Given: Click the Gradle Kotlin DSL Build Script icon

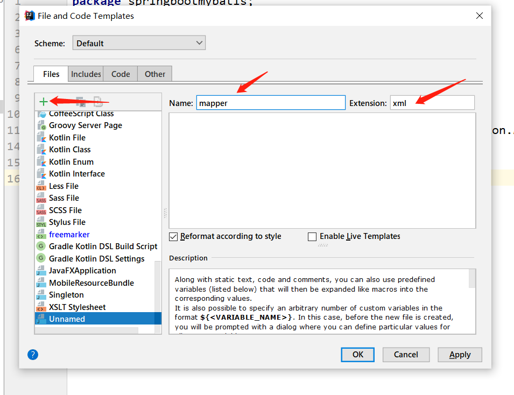Looking at the screenshot, I should [41, 246].
